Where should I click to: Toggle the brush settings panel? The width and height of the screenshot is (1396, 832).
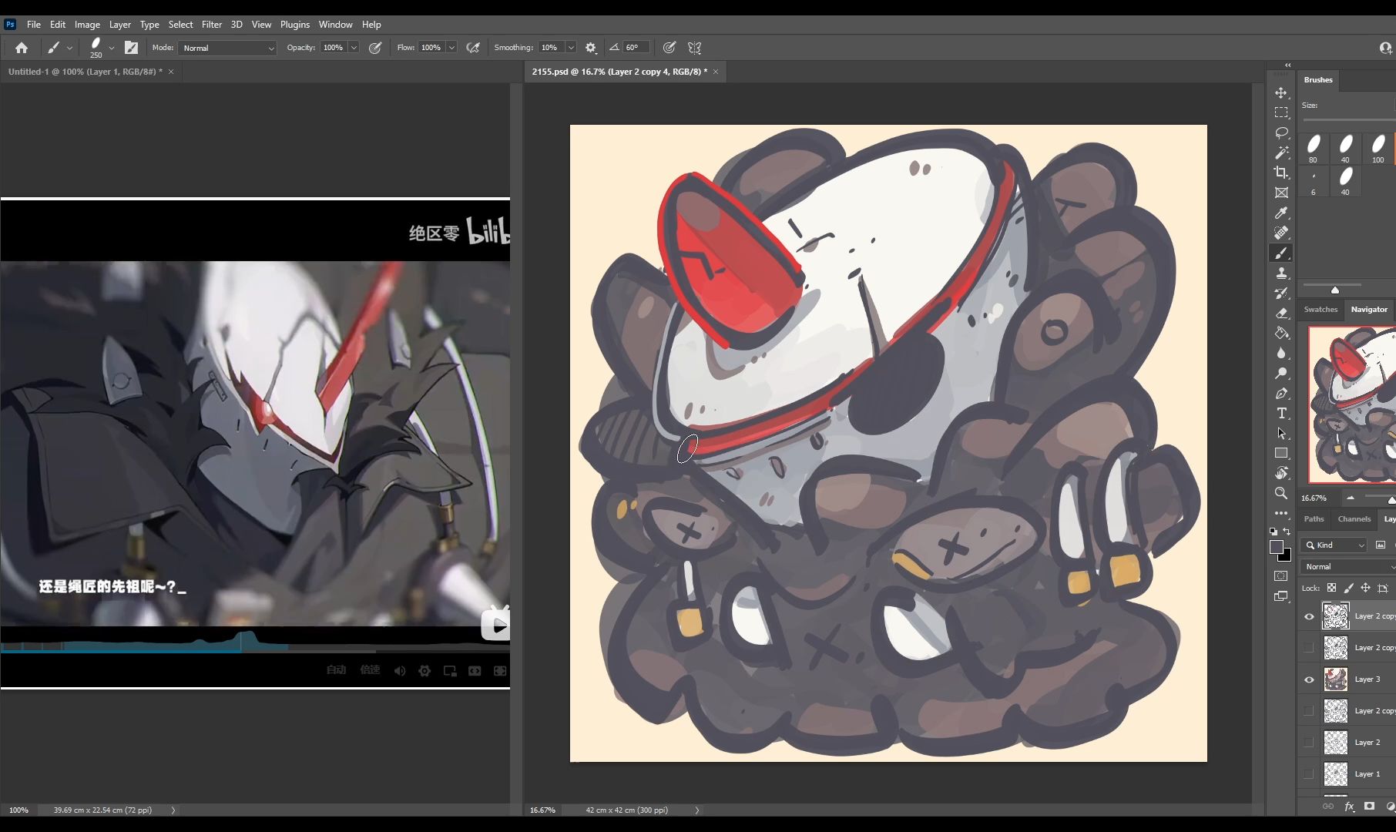click(x=132, y=48)
